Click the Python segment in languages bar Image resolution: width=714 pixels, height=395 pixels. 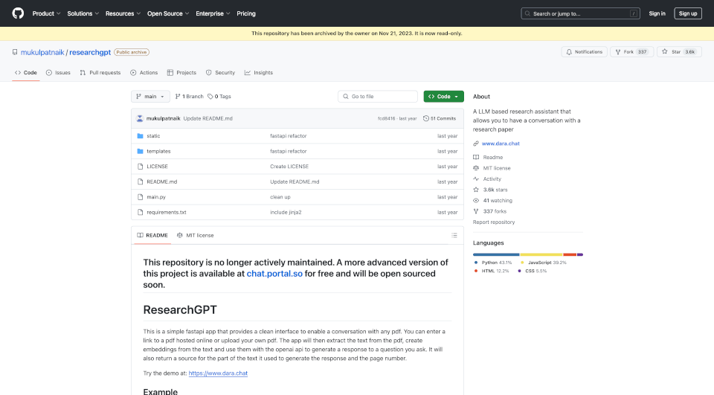click(x=496, y=254)
